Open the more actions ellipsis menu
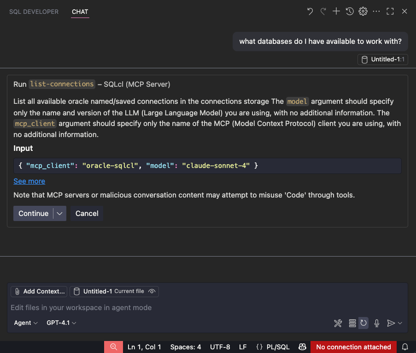416x353 pixels. pos(376,12)
